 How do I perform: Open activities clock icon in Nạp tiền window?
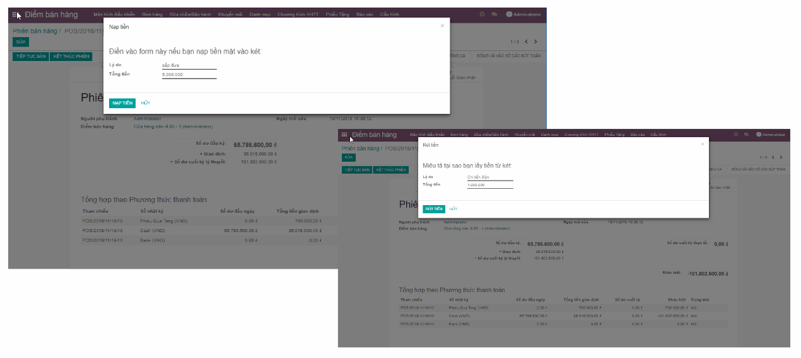482,14
